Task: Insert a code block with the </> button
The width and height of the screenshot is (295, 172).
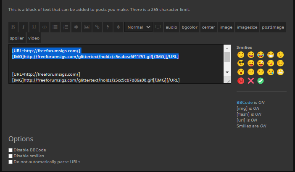Action: (45, 27)
